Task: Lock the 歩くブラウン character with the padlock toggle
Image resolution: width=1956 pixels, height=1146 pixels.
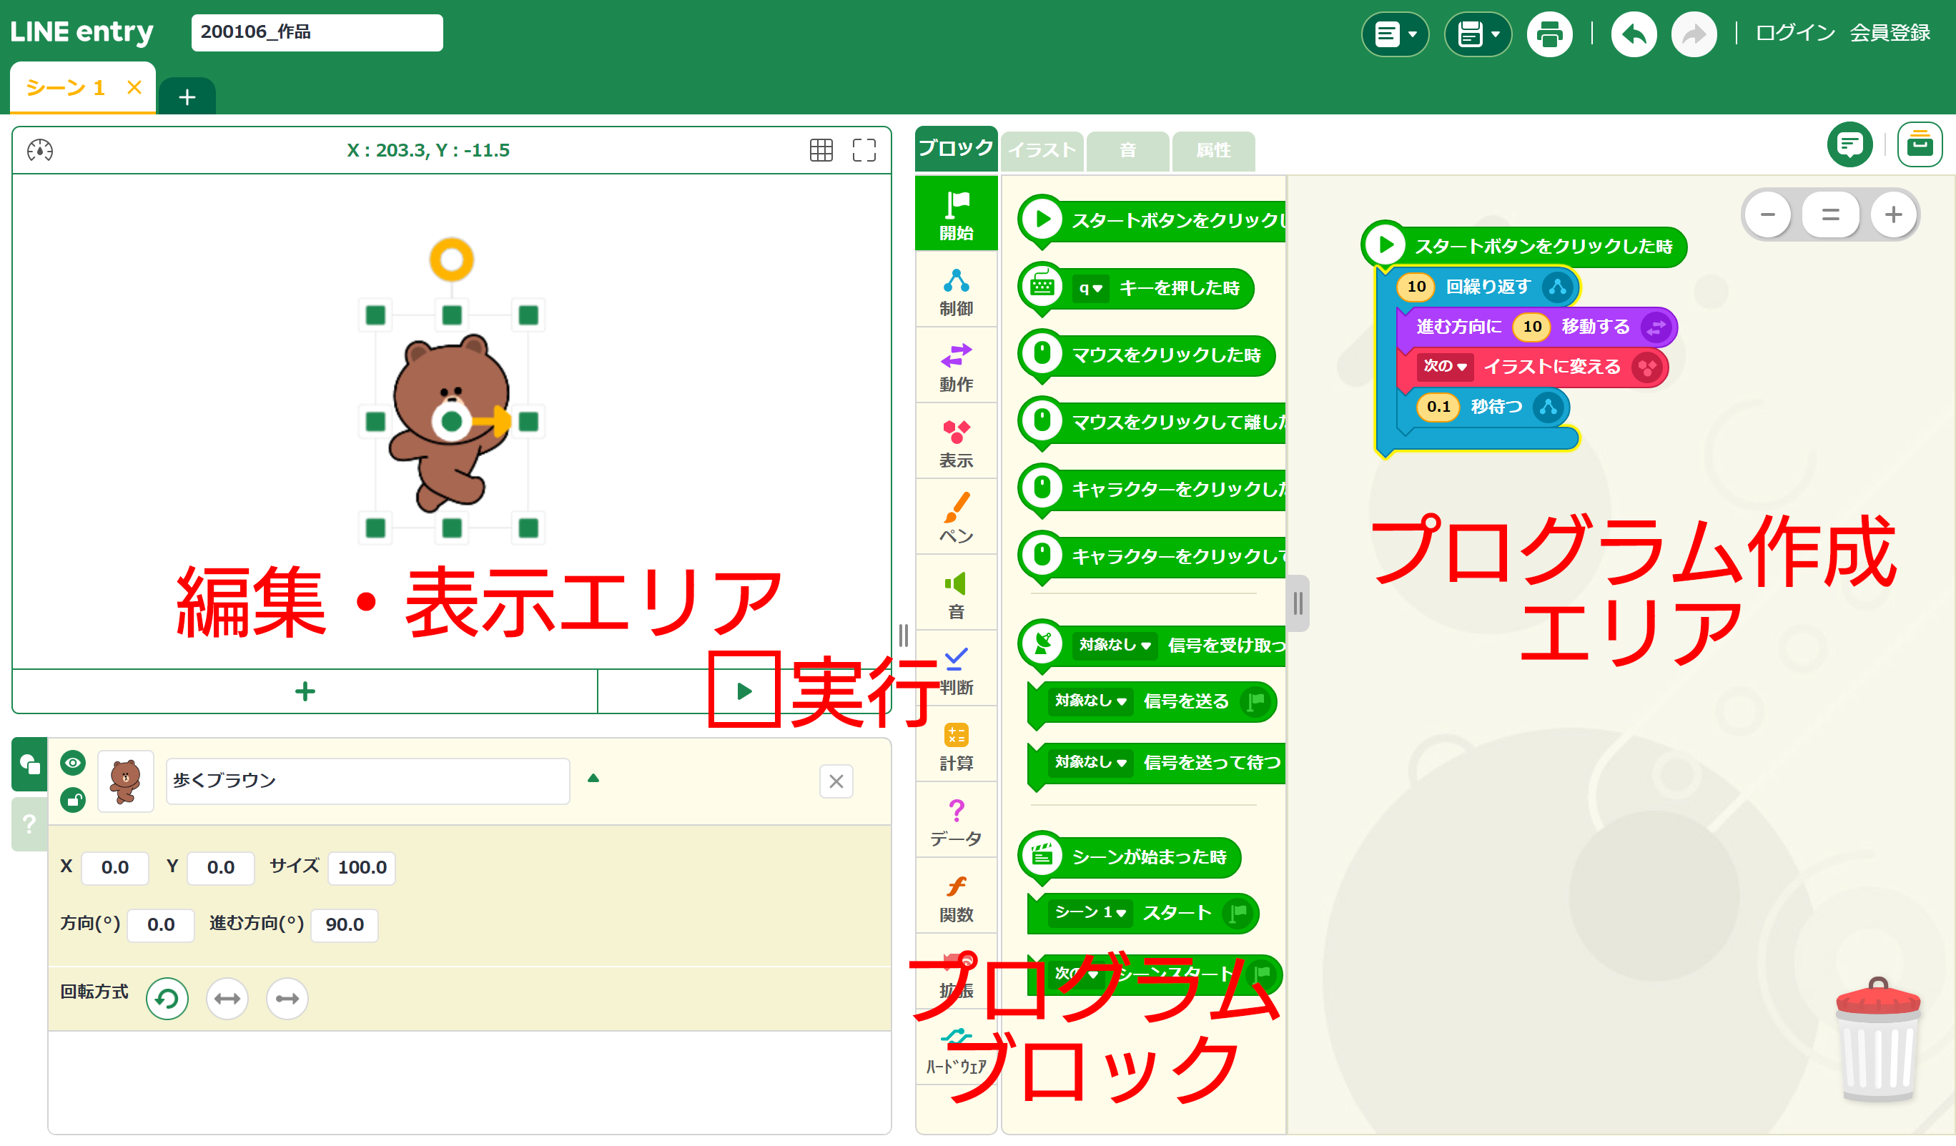Action: (x=72, y=800)
